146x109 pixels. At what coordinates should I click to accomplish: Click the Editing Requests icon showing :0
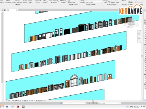88,103
